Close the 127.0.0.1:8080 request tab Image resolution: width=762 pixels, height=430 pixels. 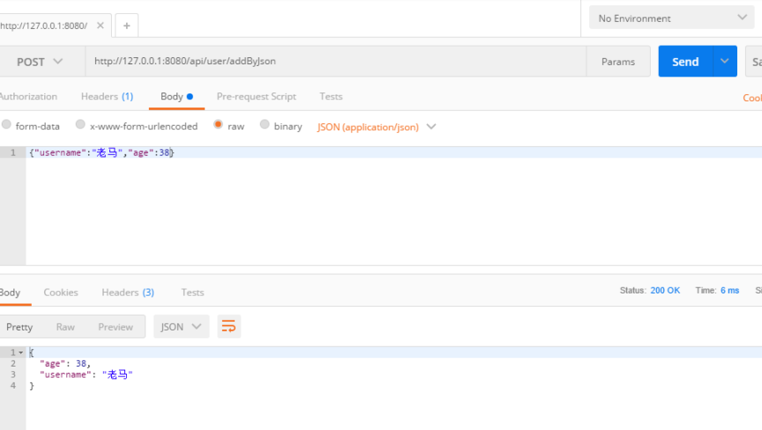[x=101, y=26]
